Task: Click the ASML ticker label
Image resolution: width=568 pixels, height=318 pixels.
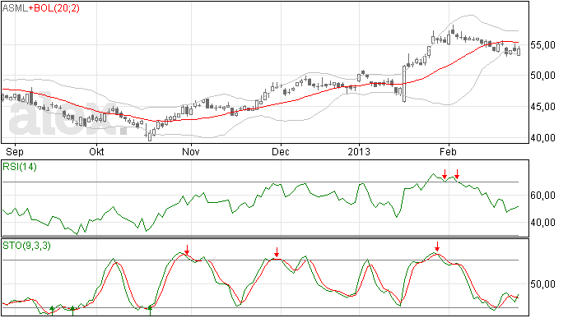Action: [x=15, y=8]
